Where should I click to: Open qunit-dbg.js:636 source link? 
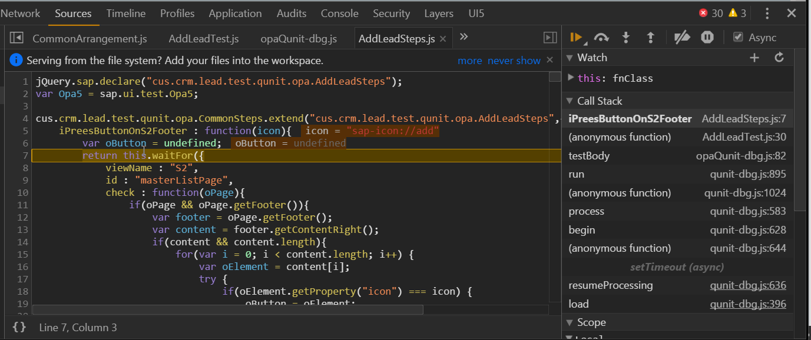(748, 285)
